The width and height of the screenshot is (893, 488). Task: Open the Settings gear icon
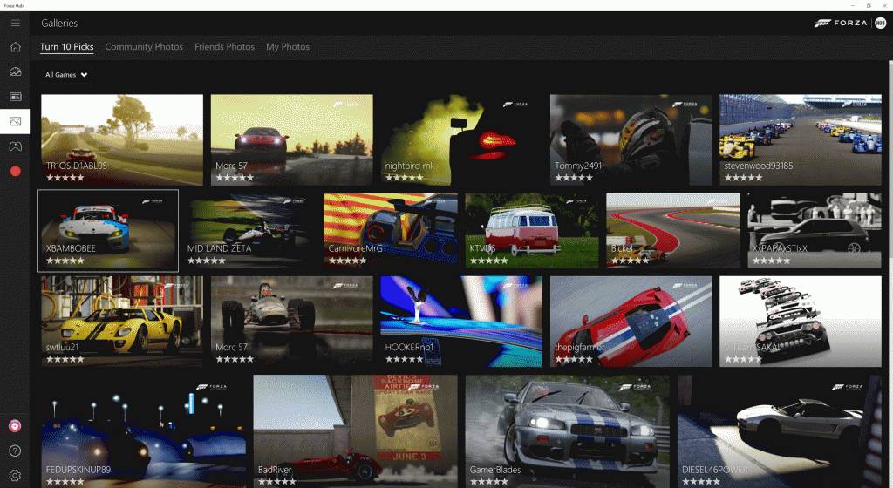15,475
